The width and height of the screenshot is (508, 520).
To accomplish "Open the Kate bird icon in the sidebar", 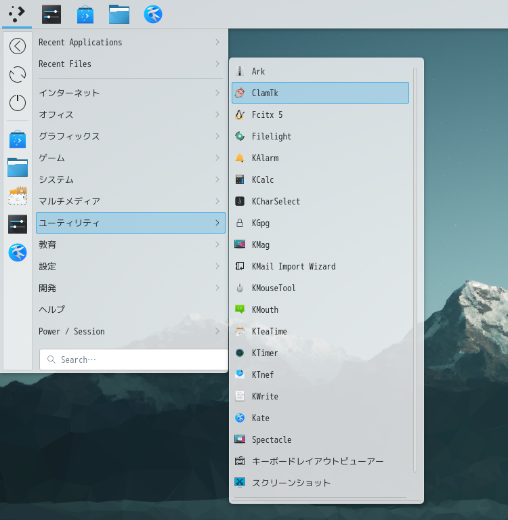I will tap(18, 253).
